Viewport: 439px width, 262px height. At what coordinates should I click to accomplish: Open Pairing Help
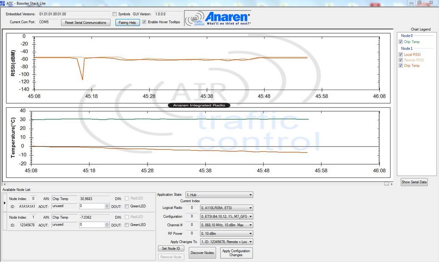[127, 23]
